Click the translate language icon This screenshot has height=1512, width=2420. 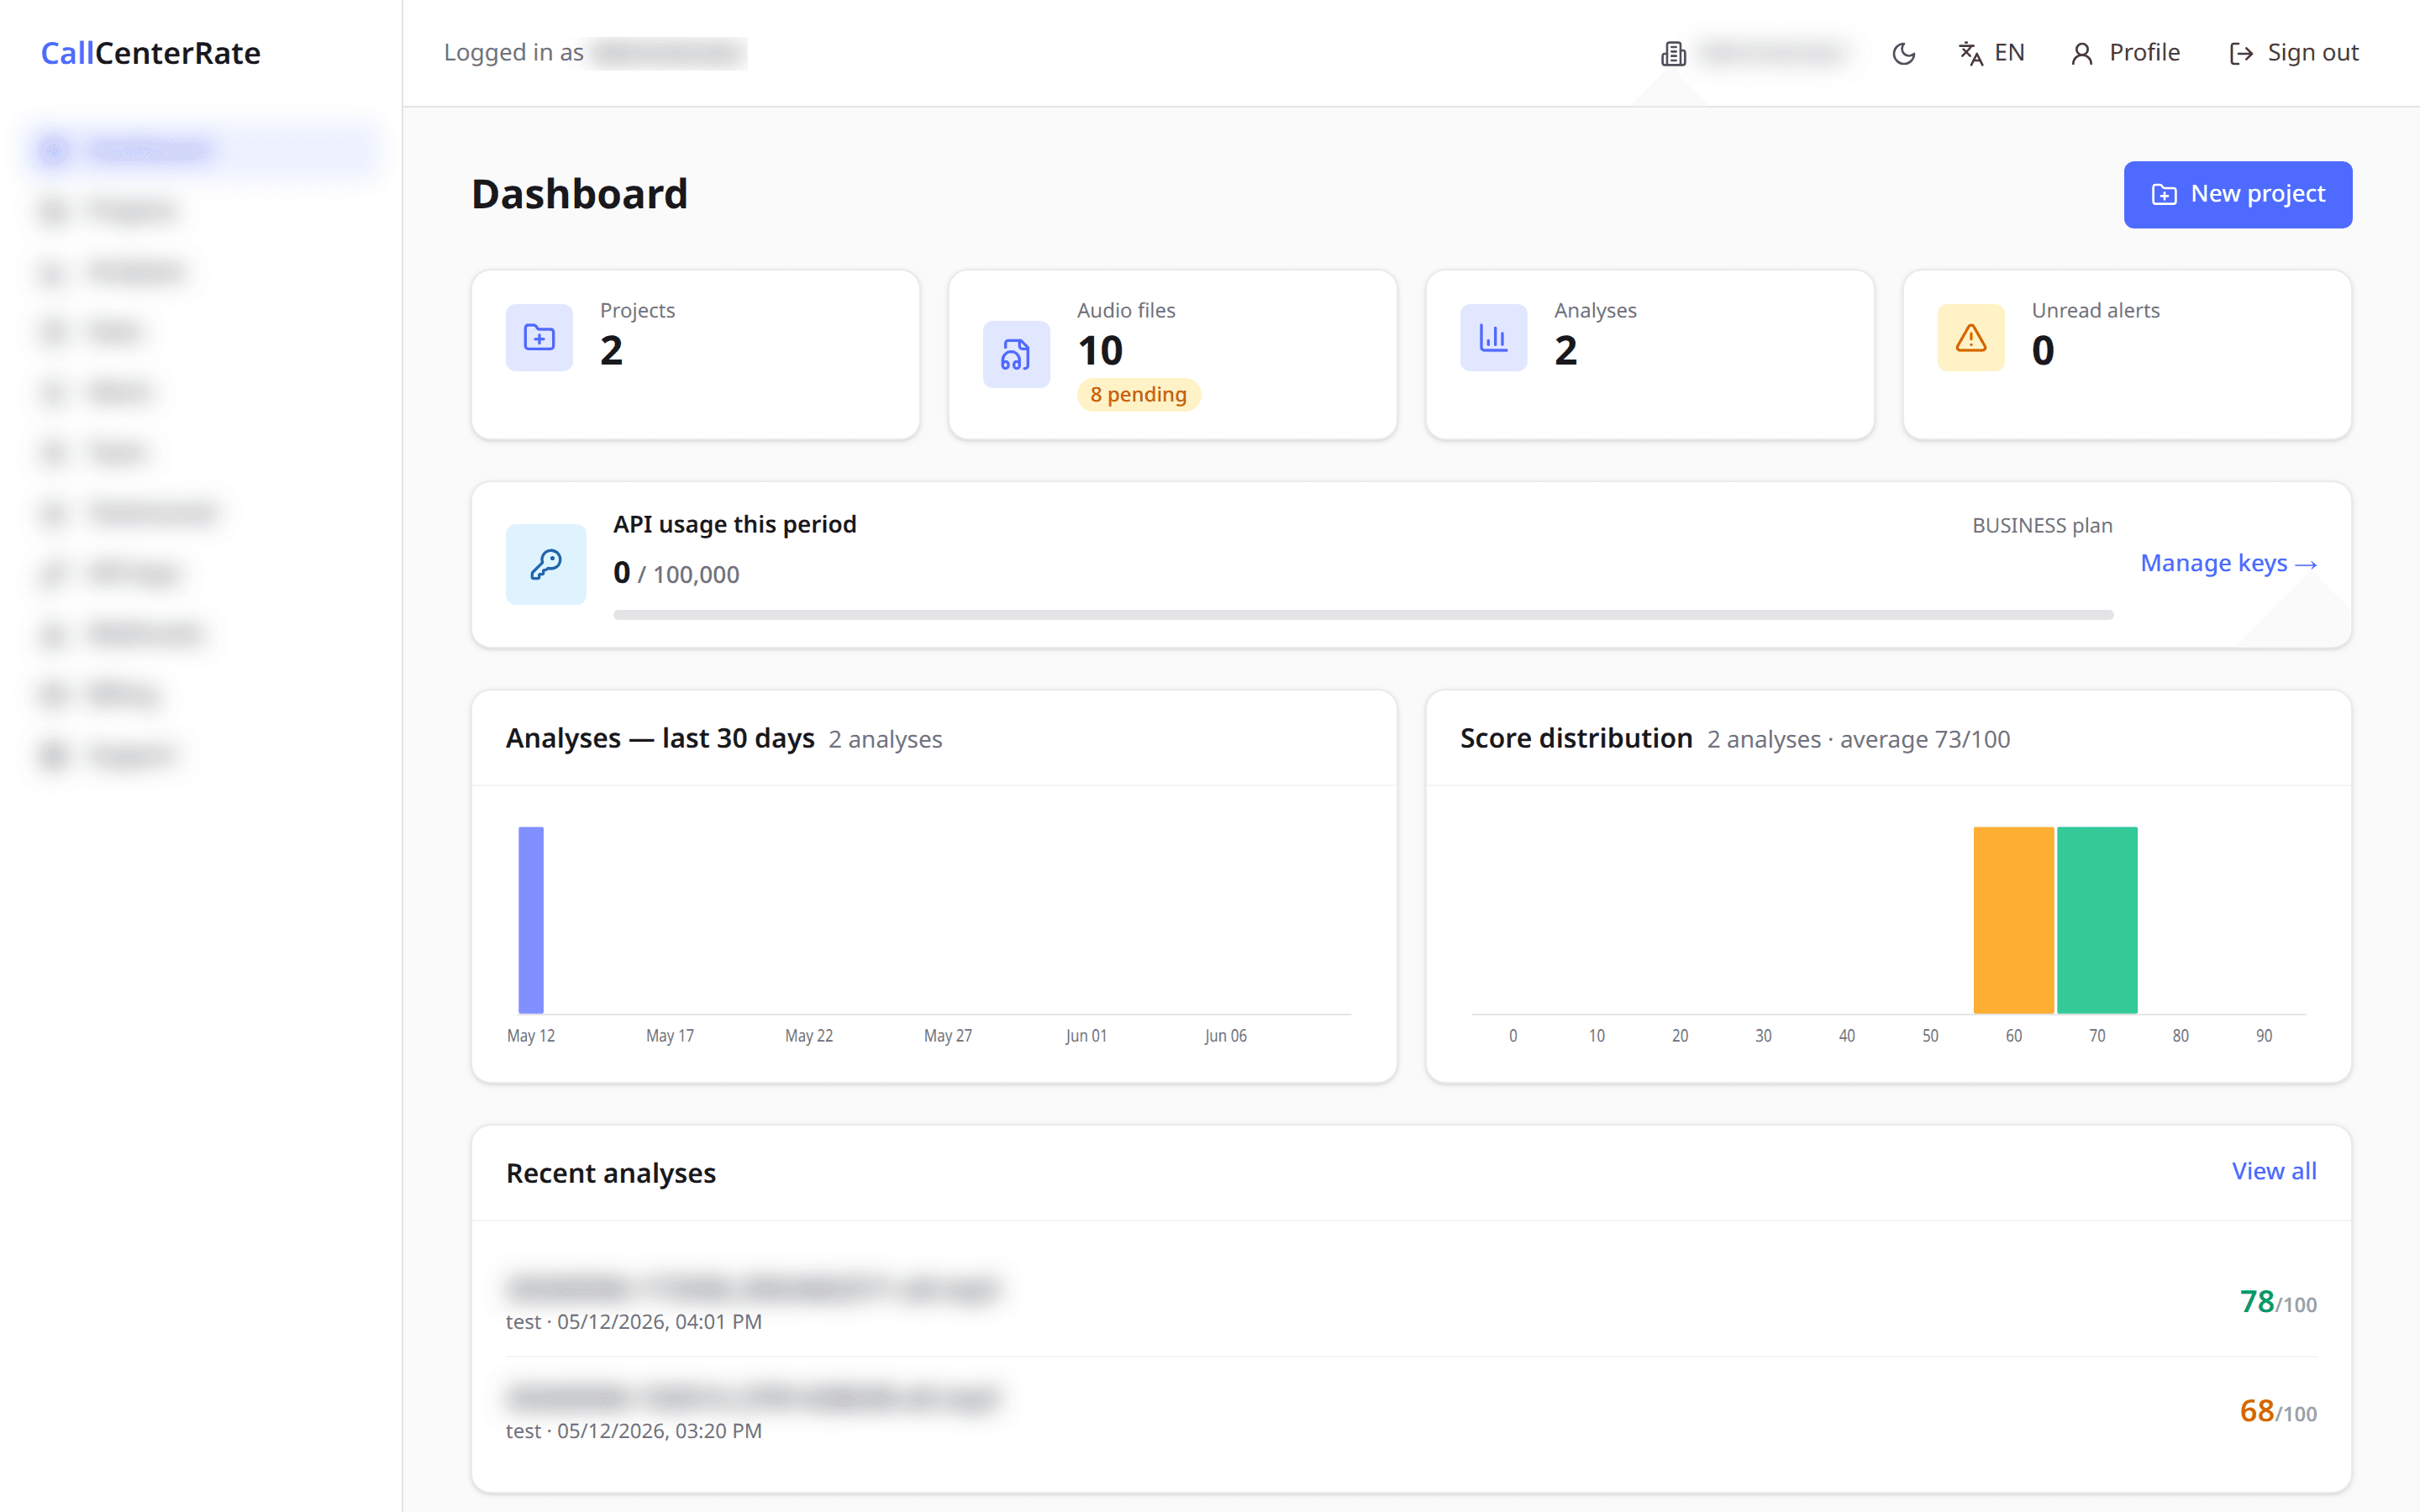(x=1970, y=53)
